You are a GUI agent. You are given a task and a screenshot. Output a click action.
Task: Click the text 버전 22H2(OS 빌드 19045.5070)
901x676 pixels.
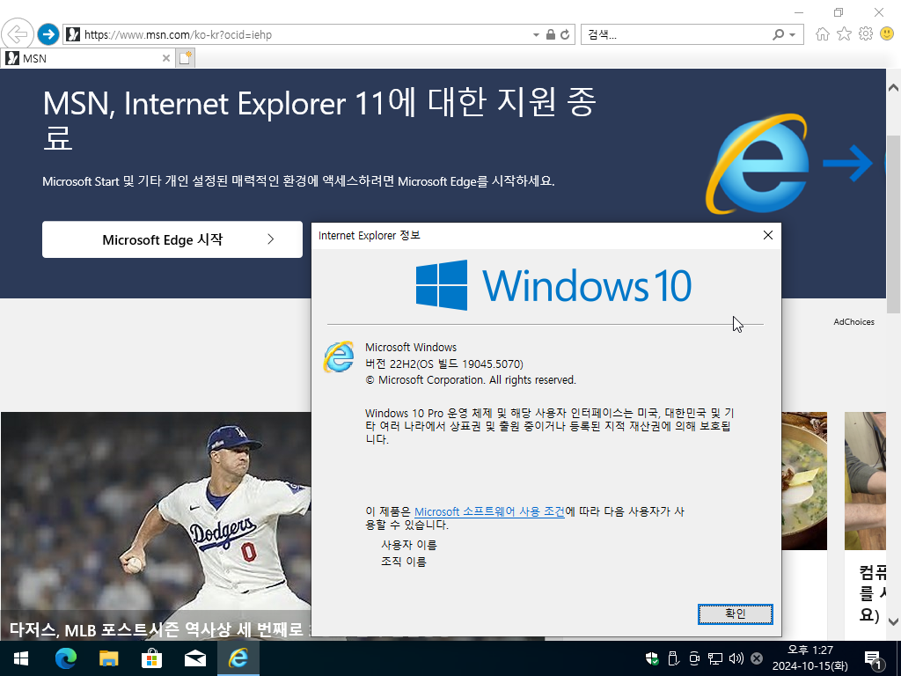point(444,364)
